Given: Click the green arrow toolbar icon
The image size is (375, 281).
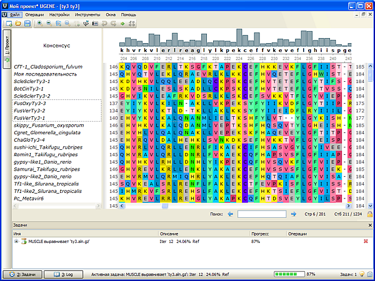Looking at the screenshot, I should [x=123, y=23].
